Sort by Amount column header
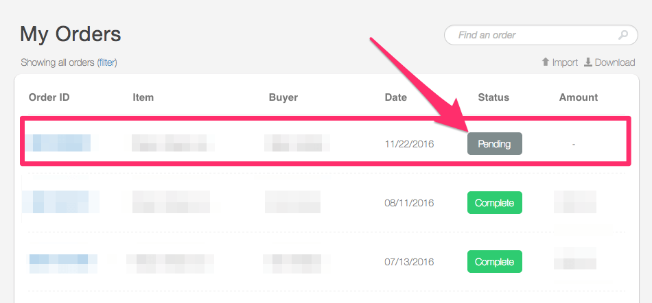652x303 pixels. pyautogui.click(x=578, y=97)
